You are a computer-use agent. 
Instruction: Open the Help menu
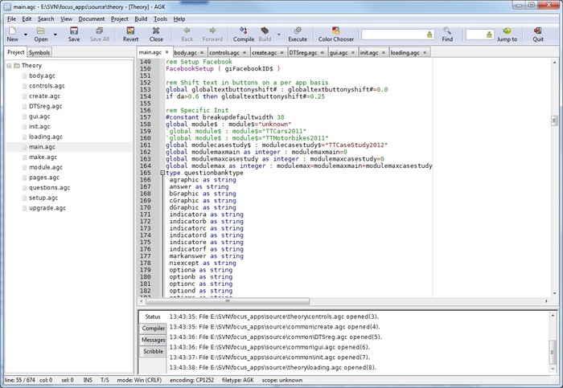coord(179,19)
